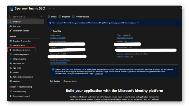
Task: Click the 'Build your application' heading
Action: point(115,91)
